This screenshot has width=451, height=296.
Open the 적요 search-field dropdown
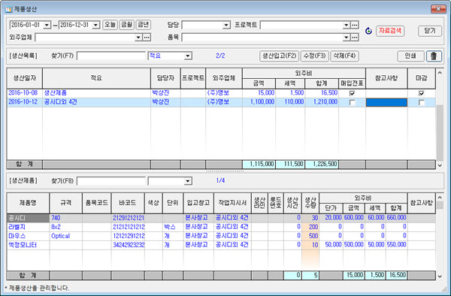[188, 56]
